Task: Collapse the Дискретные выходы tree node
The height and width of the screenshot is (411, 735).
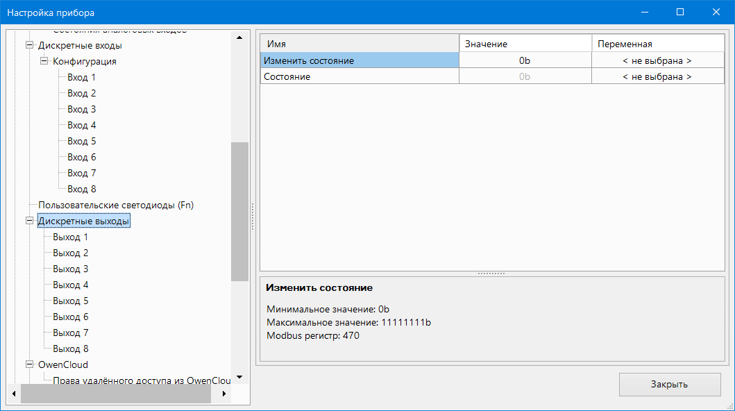Action: click(29, 221)
